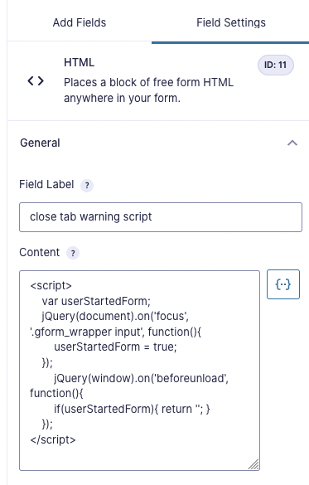
Task: Place cursor on the closing </script> line
Action: 53,440
